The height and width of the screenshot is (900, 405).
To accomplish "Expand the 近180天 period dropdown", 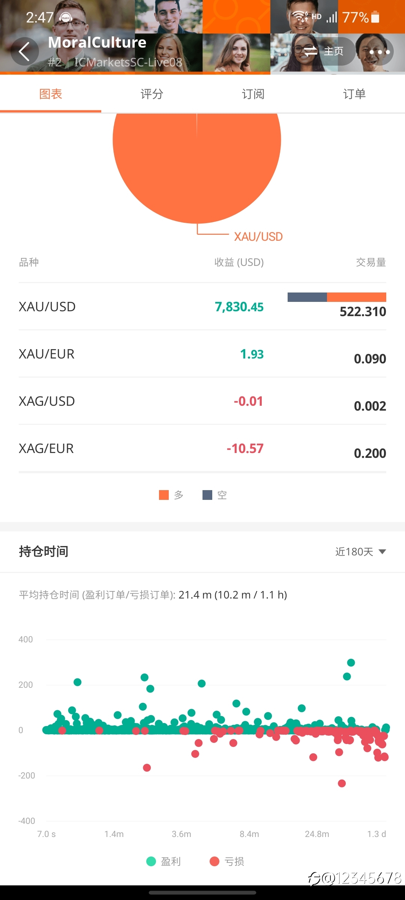I will click(360, 552).
